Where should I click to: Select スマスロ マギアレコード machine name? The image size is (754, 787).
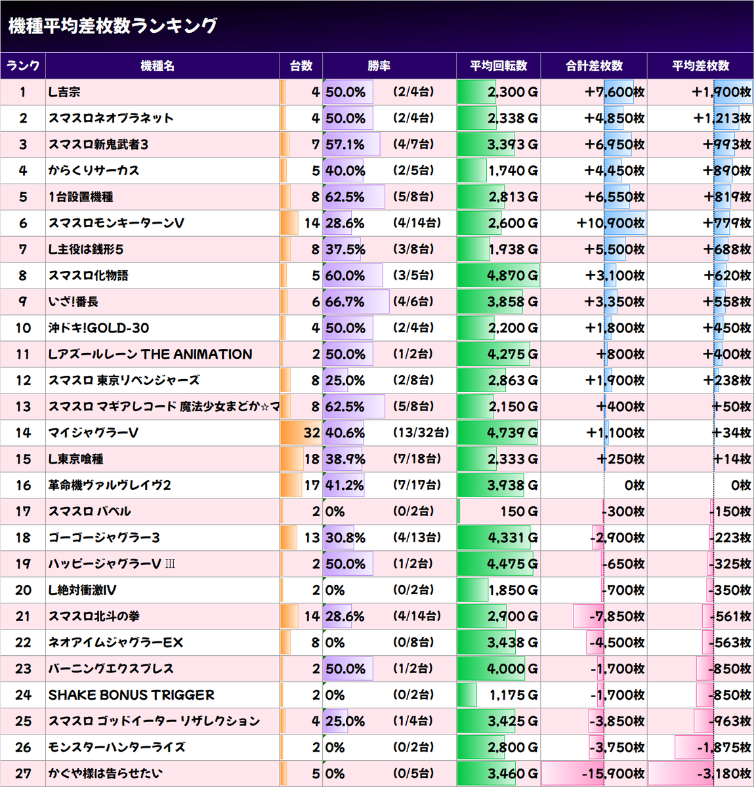tap(163, 407)
